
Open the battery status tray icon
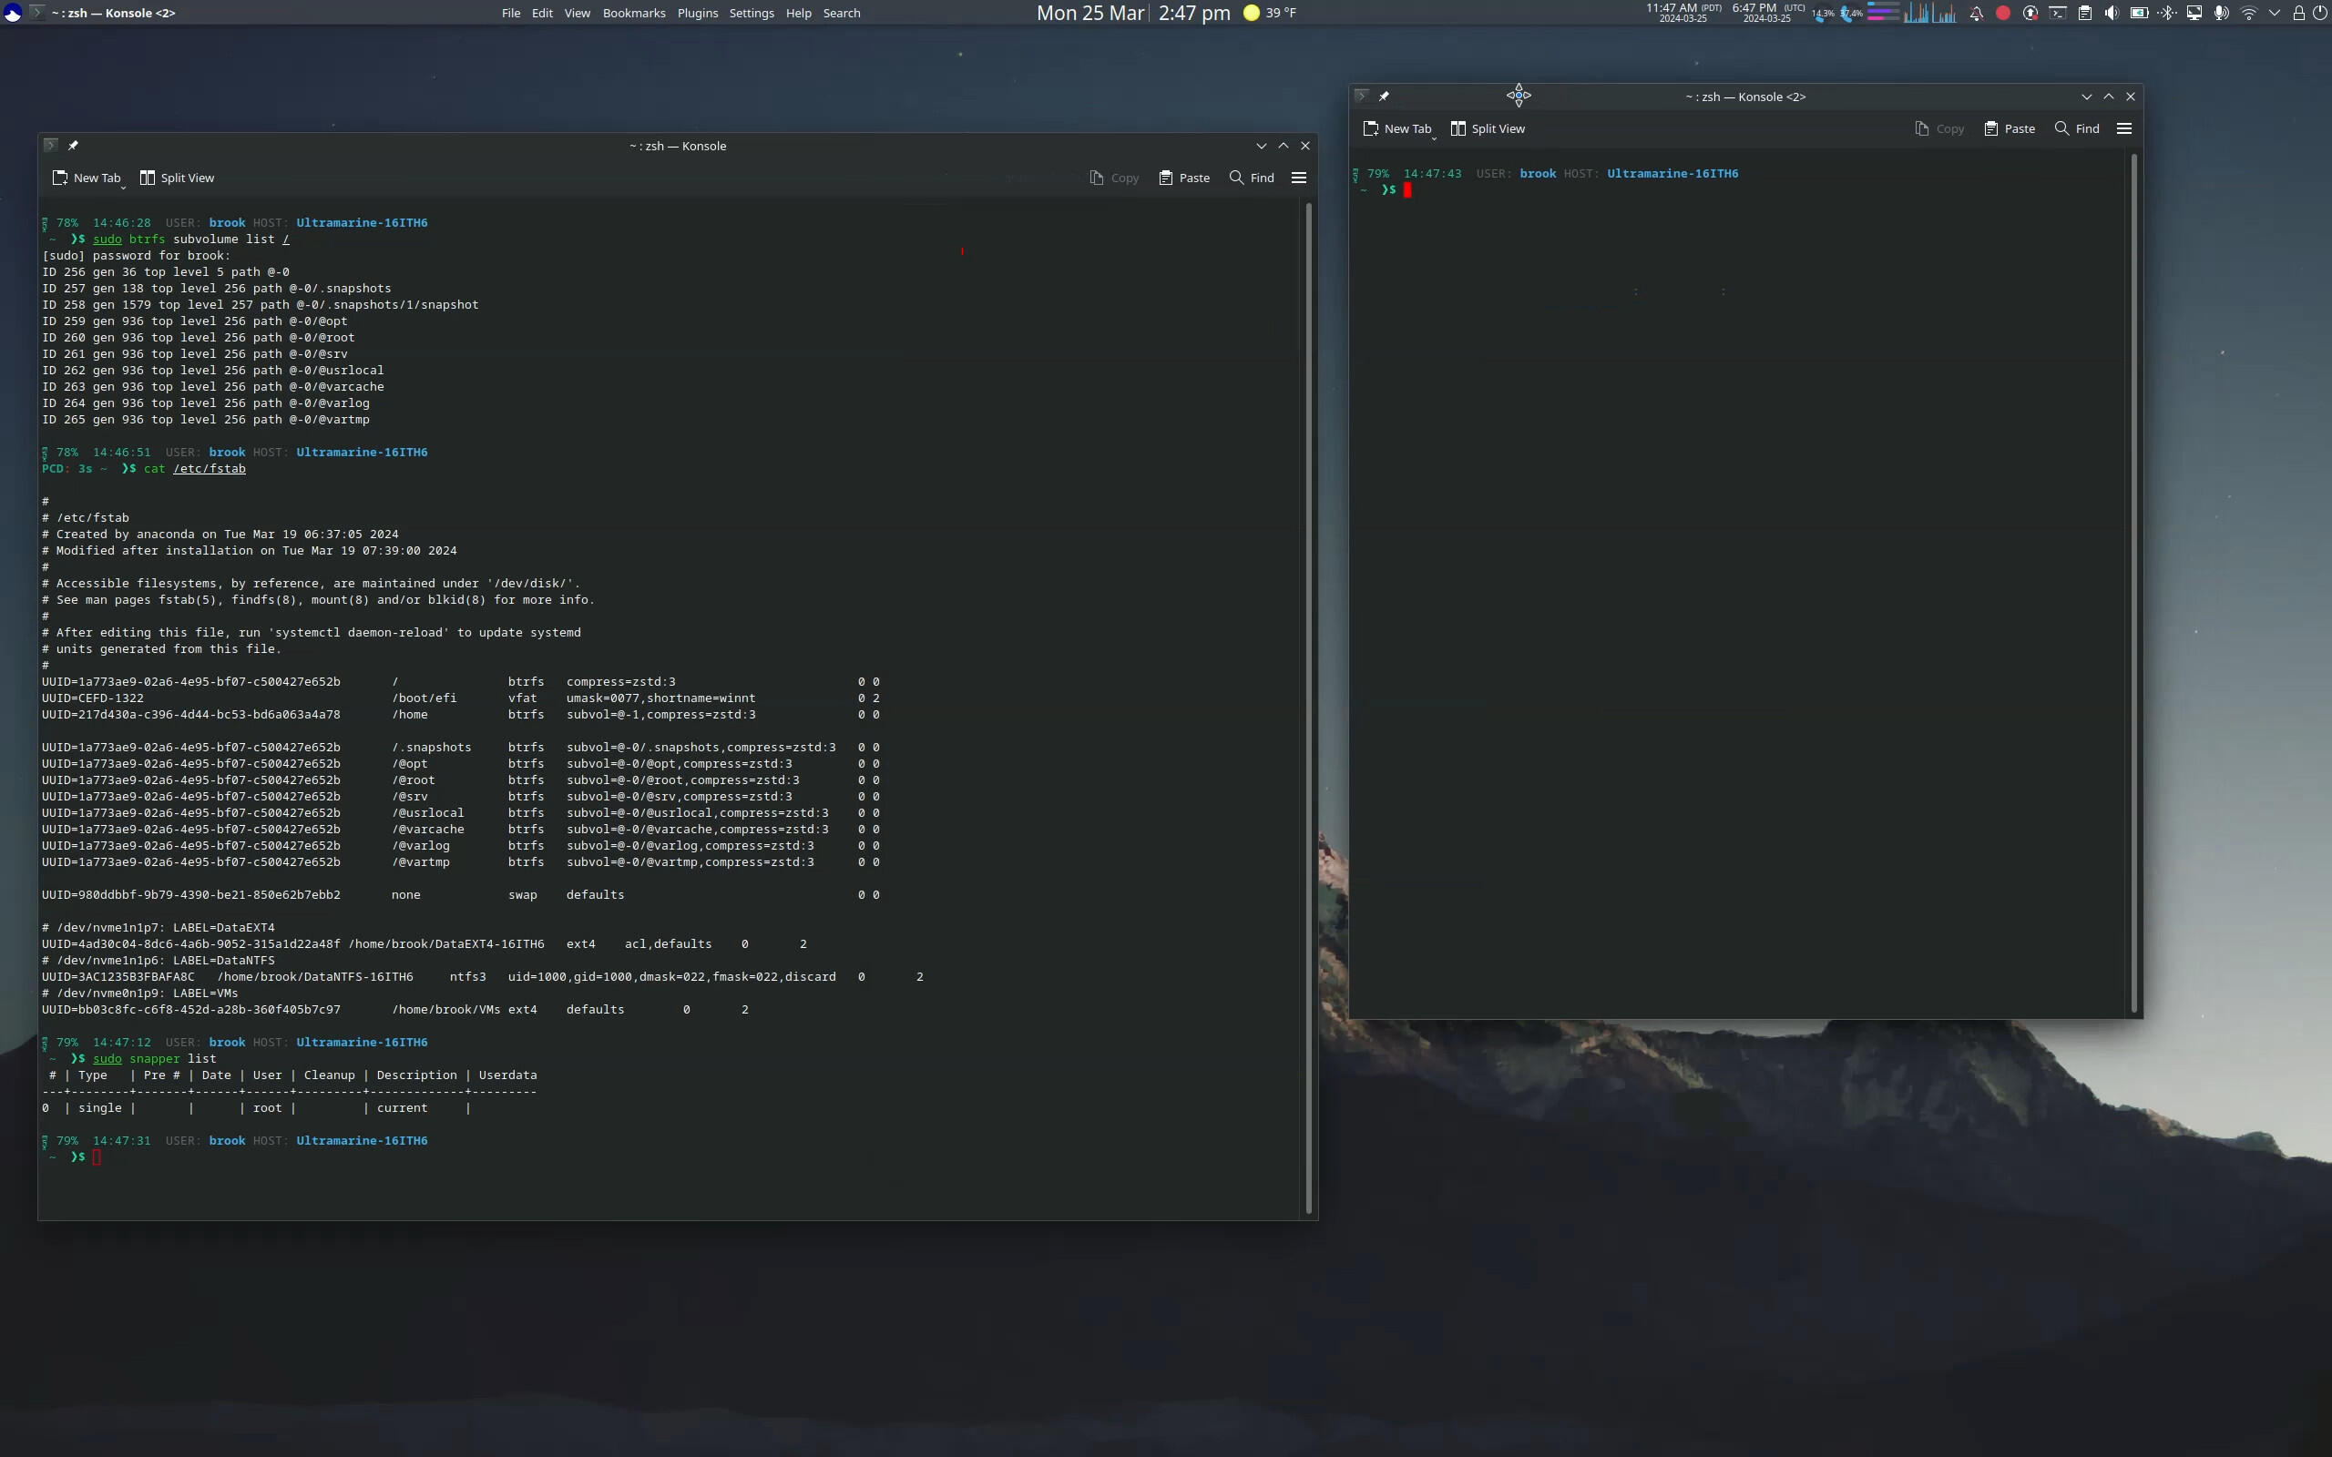click(x=2139, y=13)
